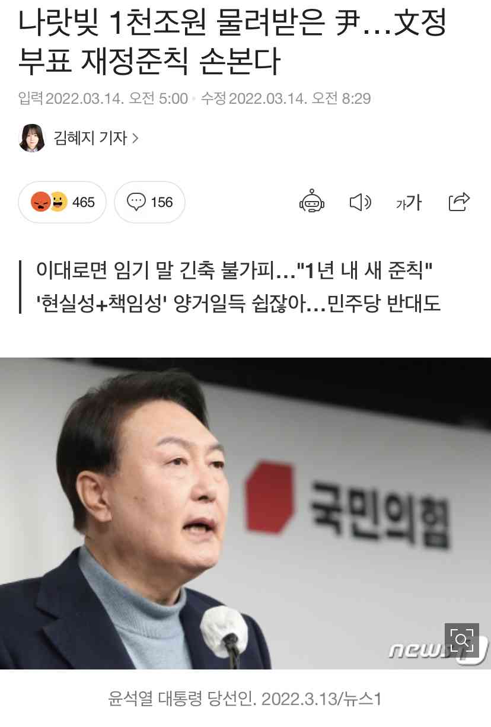
Task: Expand the chevron beside 김혜지 기자
Action: click(x=135, y=138)
